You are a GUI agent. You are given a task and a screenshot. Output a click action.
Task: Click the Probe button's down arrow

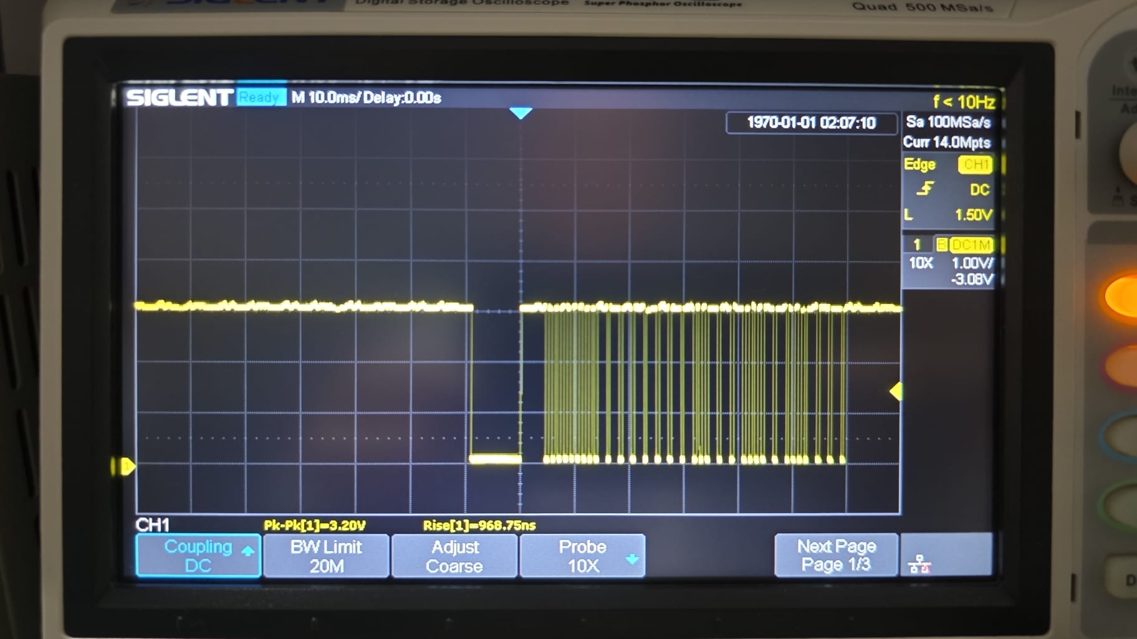point(631,559)
